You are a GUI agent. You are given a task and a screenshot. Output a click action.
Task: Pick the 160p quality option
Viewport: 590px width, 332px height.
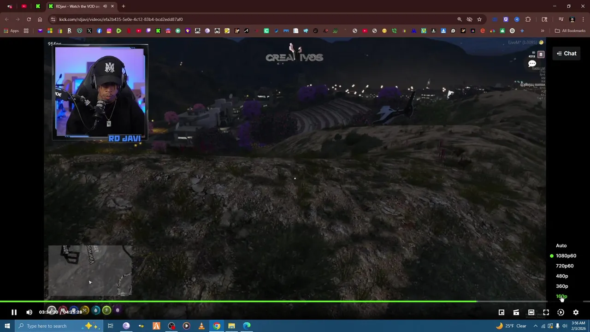point(561,296)
